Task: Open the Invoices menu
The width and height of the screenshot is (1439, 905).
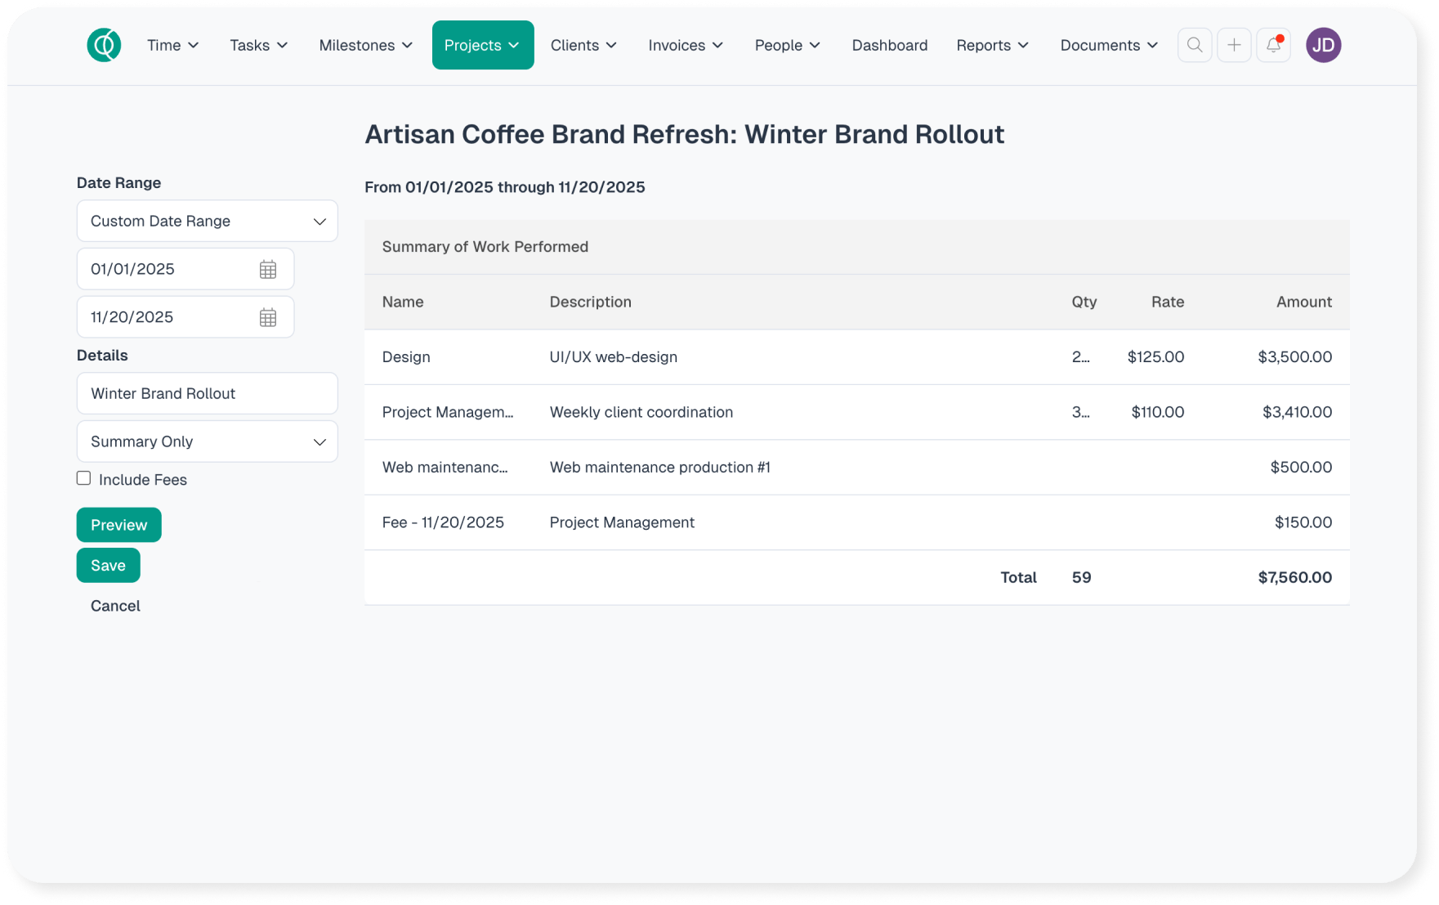Action: [685, 45]
